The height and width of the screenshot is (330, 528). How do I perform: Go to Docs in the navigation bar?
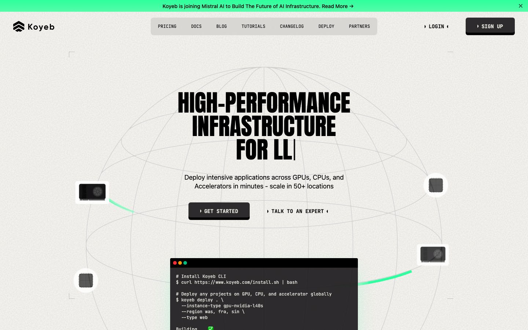[197, 26]
